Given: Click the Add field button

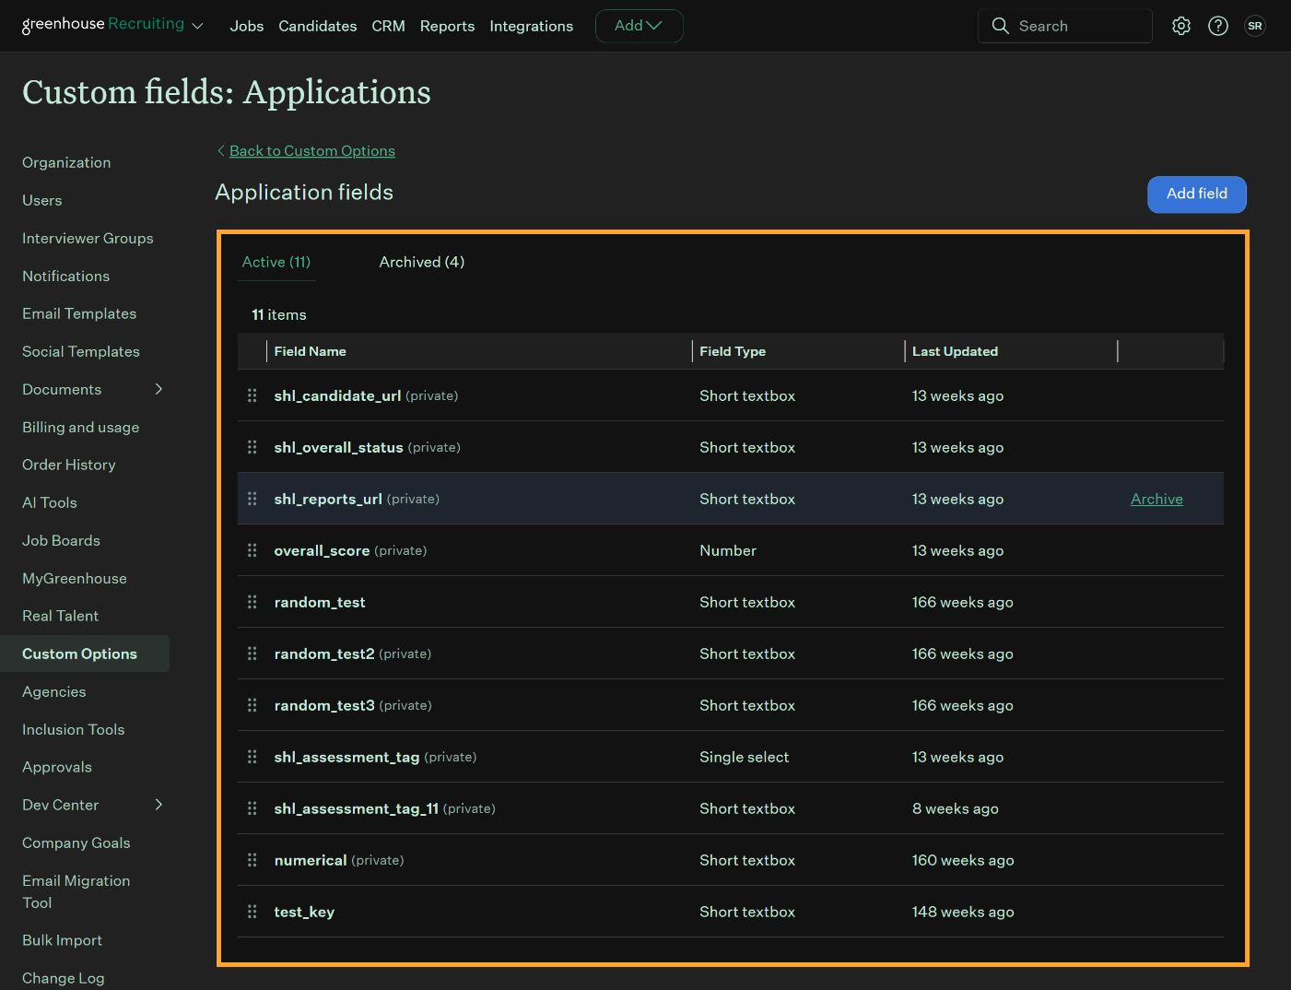Looking at the screenshot, I should [x=1196, y=194].
